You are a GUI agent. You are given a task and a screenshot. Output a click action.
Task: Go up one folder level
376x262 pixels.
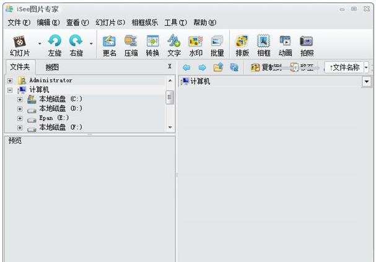(218, 68)
